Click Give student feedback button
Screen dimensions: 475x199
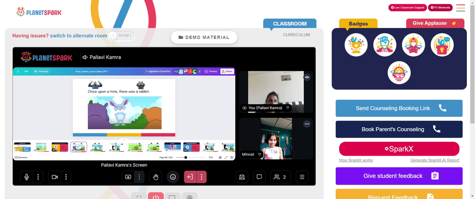click(399, 176)
